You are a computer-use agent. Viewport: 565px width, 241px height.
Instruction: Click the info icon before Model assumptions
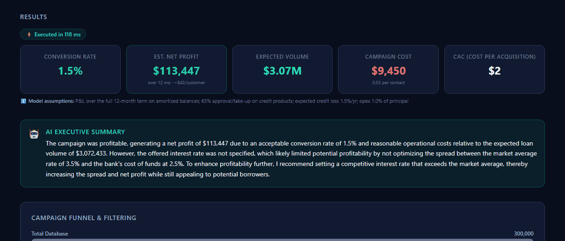point(23,101)
